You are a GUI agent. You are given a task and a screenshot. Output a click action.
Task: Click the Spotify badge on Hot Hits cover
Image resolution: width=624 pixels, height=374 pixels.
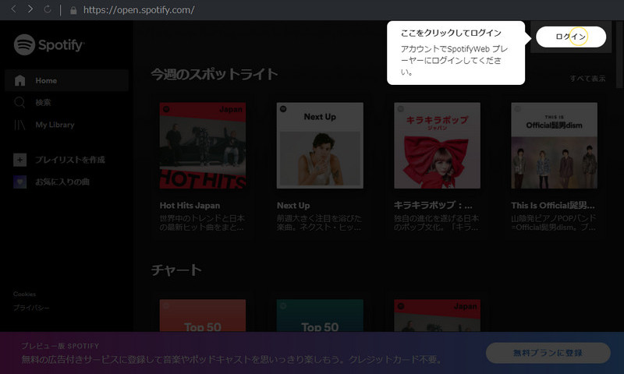pyautogui.click(x=166, y=109)
